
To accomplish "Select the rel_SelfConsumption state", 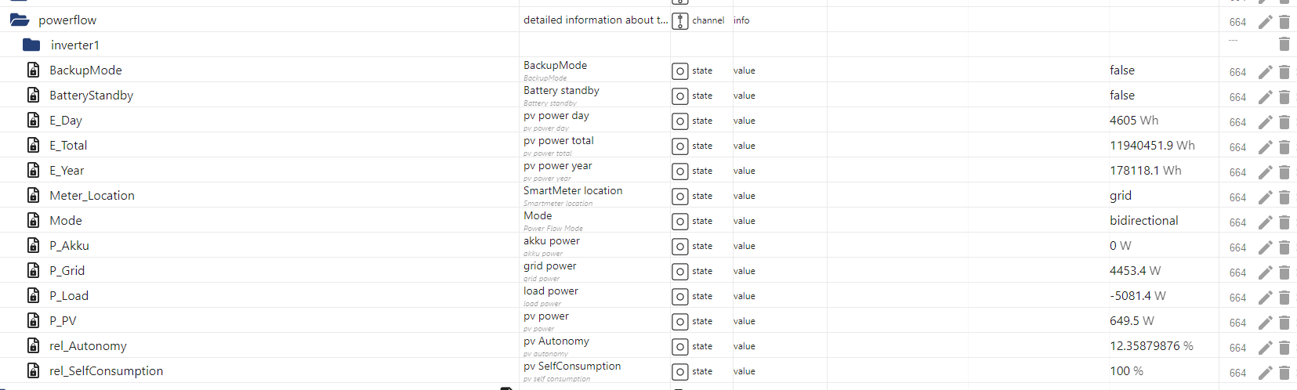I will click(x=106, y=370).
